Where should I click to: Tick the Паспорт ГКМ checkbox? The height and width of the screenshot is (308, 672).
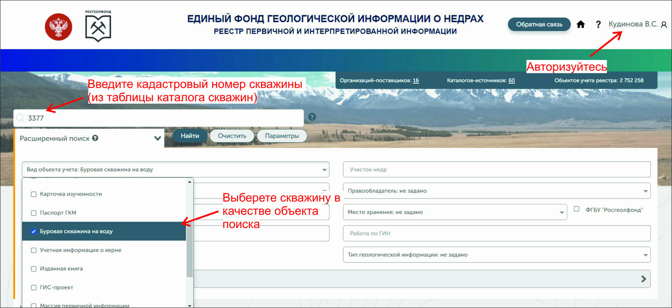pyautogui.click(x=34, y=213)
